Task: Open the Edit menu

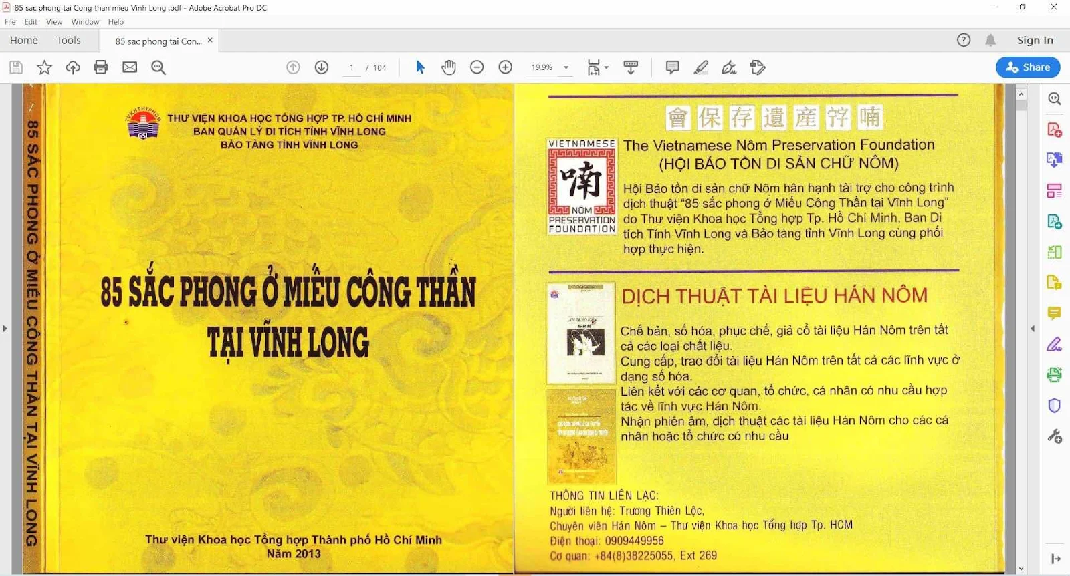Action: point(31,22)
